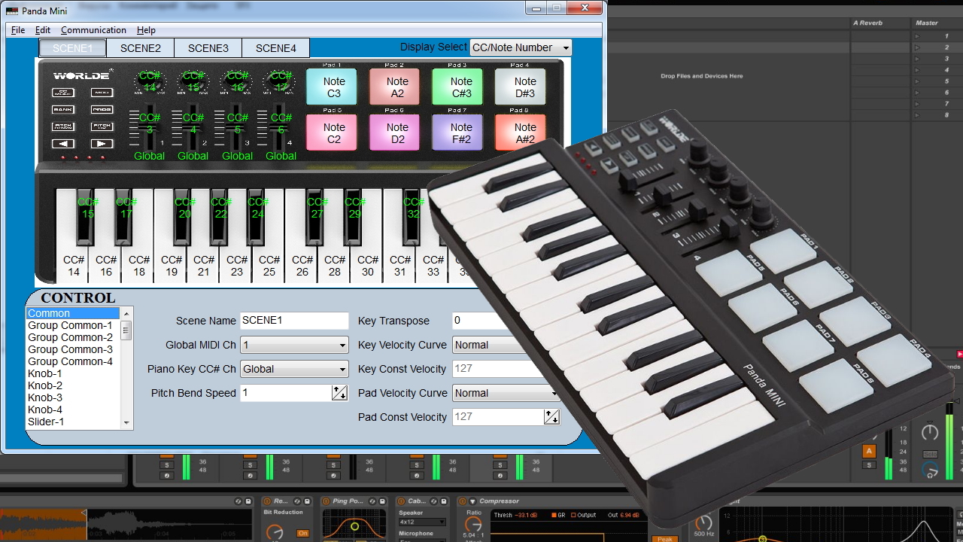Switch to the SCENE3 tab
The image size is (963, 542).
tap(208, 48)
